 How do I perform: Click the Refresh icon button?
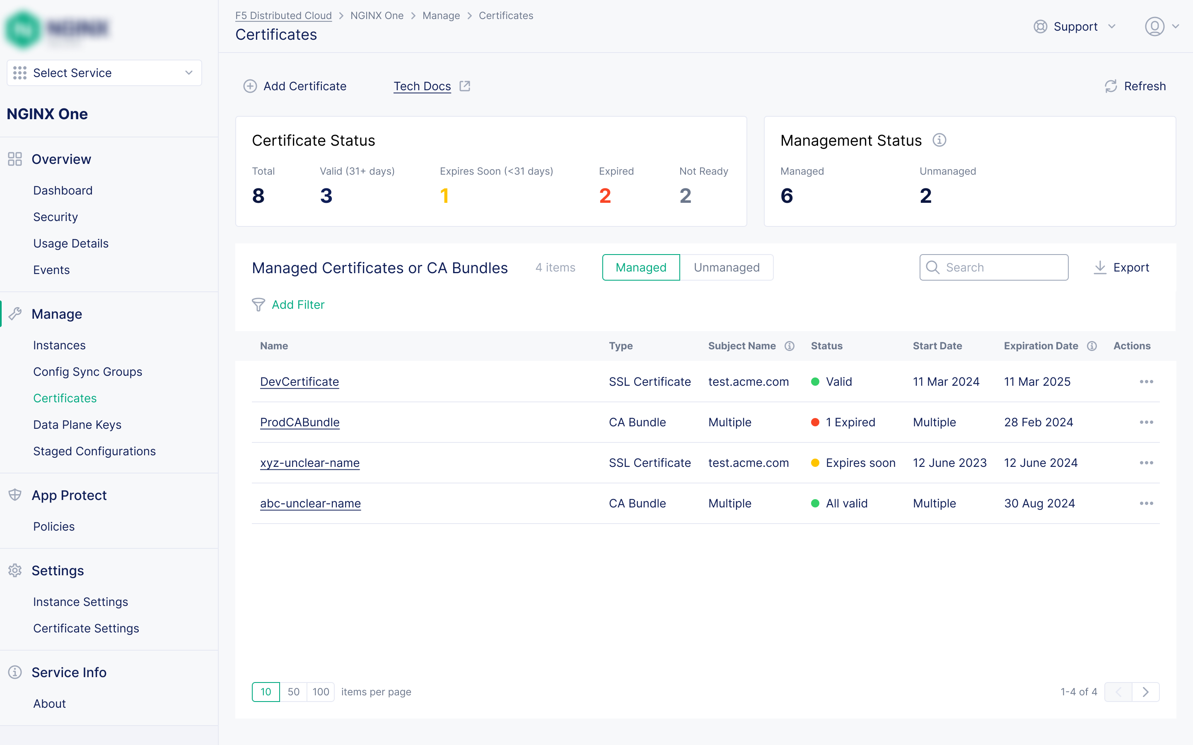click(x=1111, y=86)
